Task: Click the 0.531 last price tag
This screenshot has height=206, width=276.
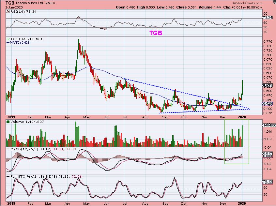Action: click(268, 85)
